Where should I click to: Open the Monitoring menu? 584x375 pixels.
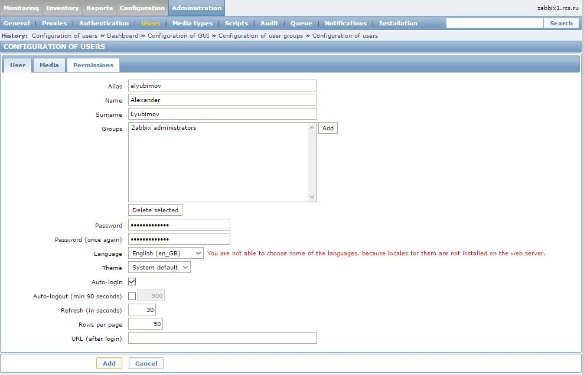[x=21, y=8]
